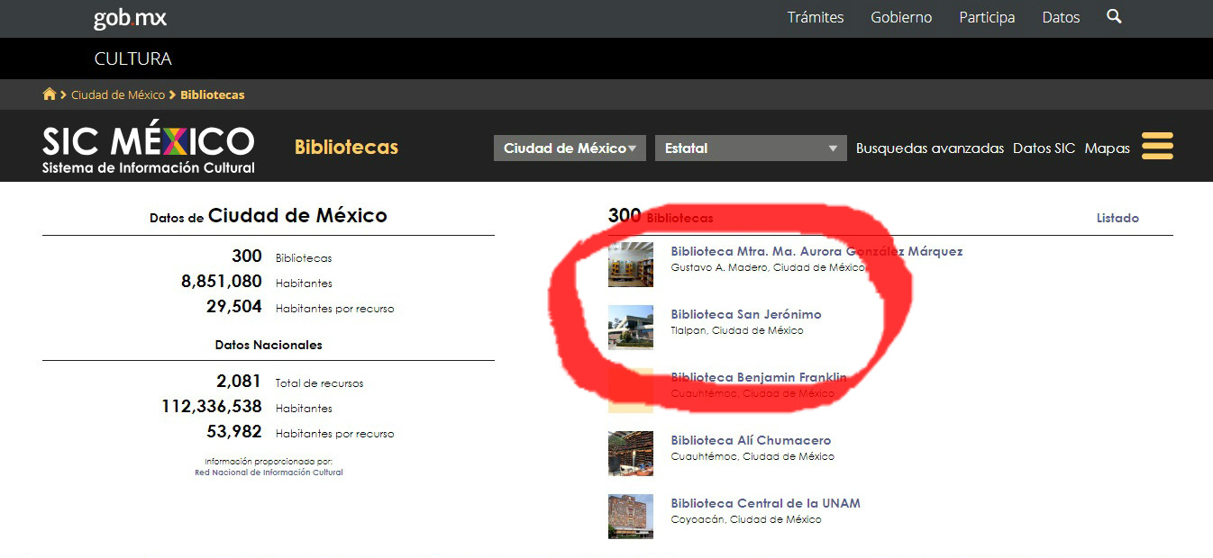Open Biblioteca Benjamin Franklin link
Viewport: 1213px width, 558px height.
click(759, 377)
